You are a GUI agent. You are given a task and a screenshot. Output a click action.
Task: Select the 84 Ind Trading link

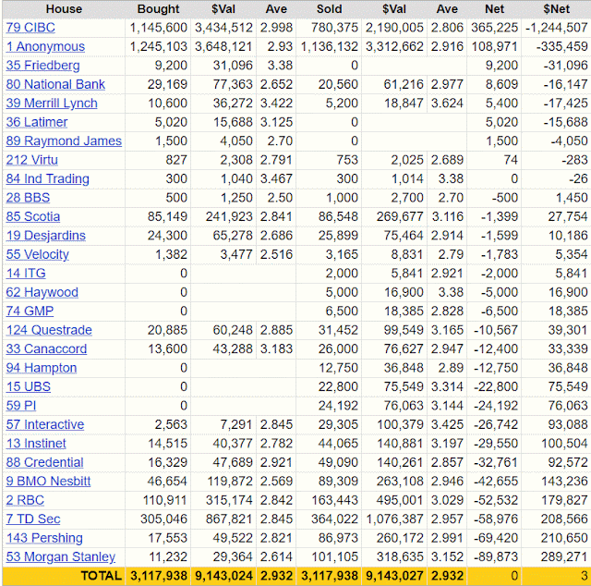pyautogui.click(x=47, y=178)
